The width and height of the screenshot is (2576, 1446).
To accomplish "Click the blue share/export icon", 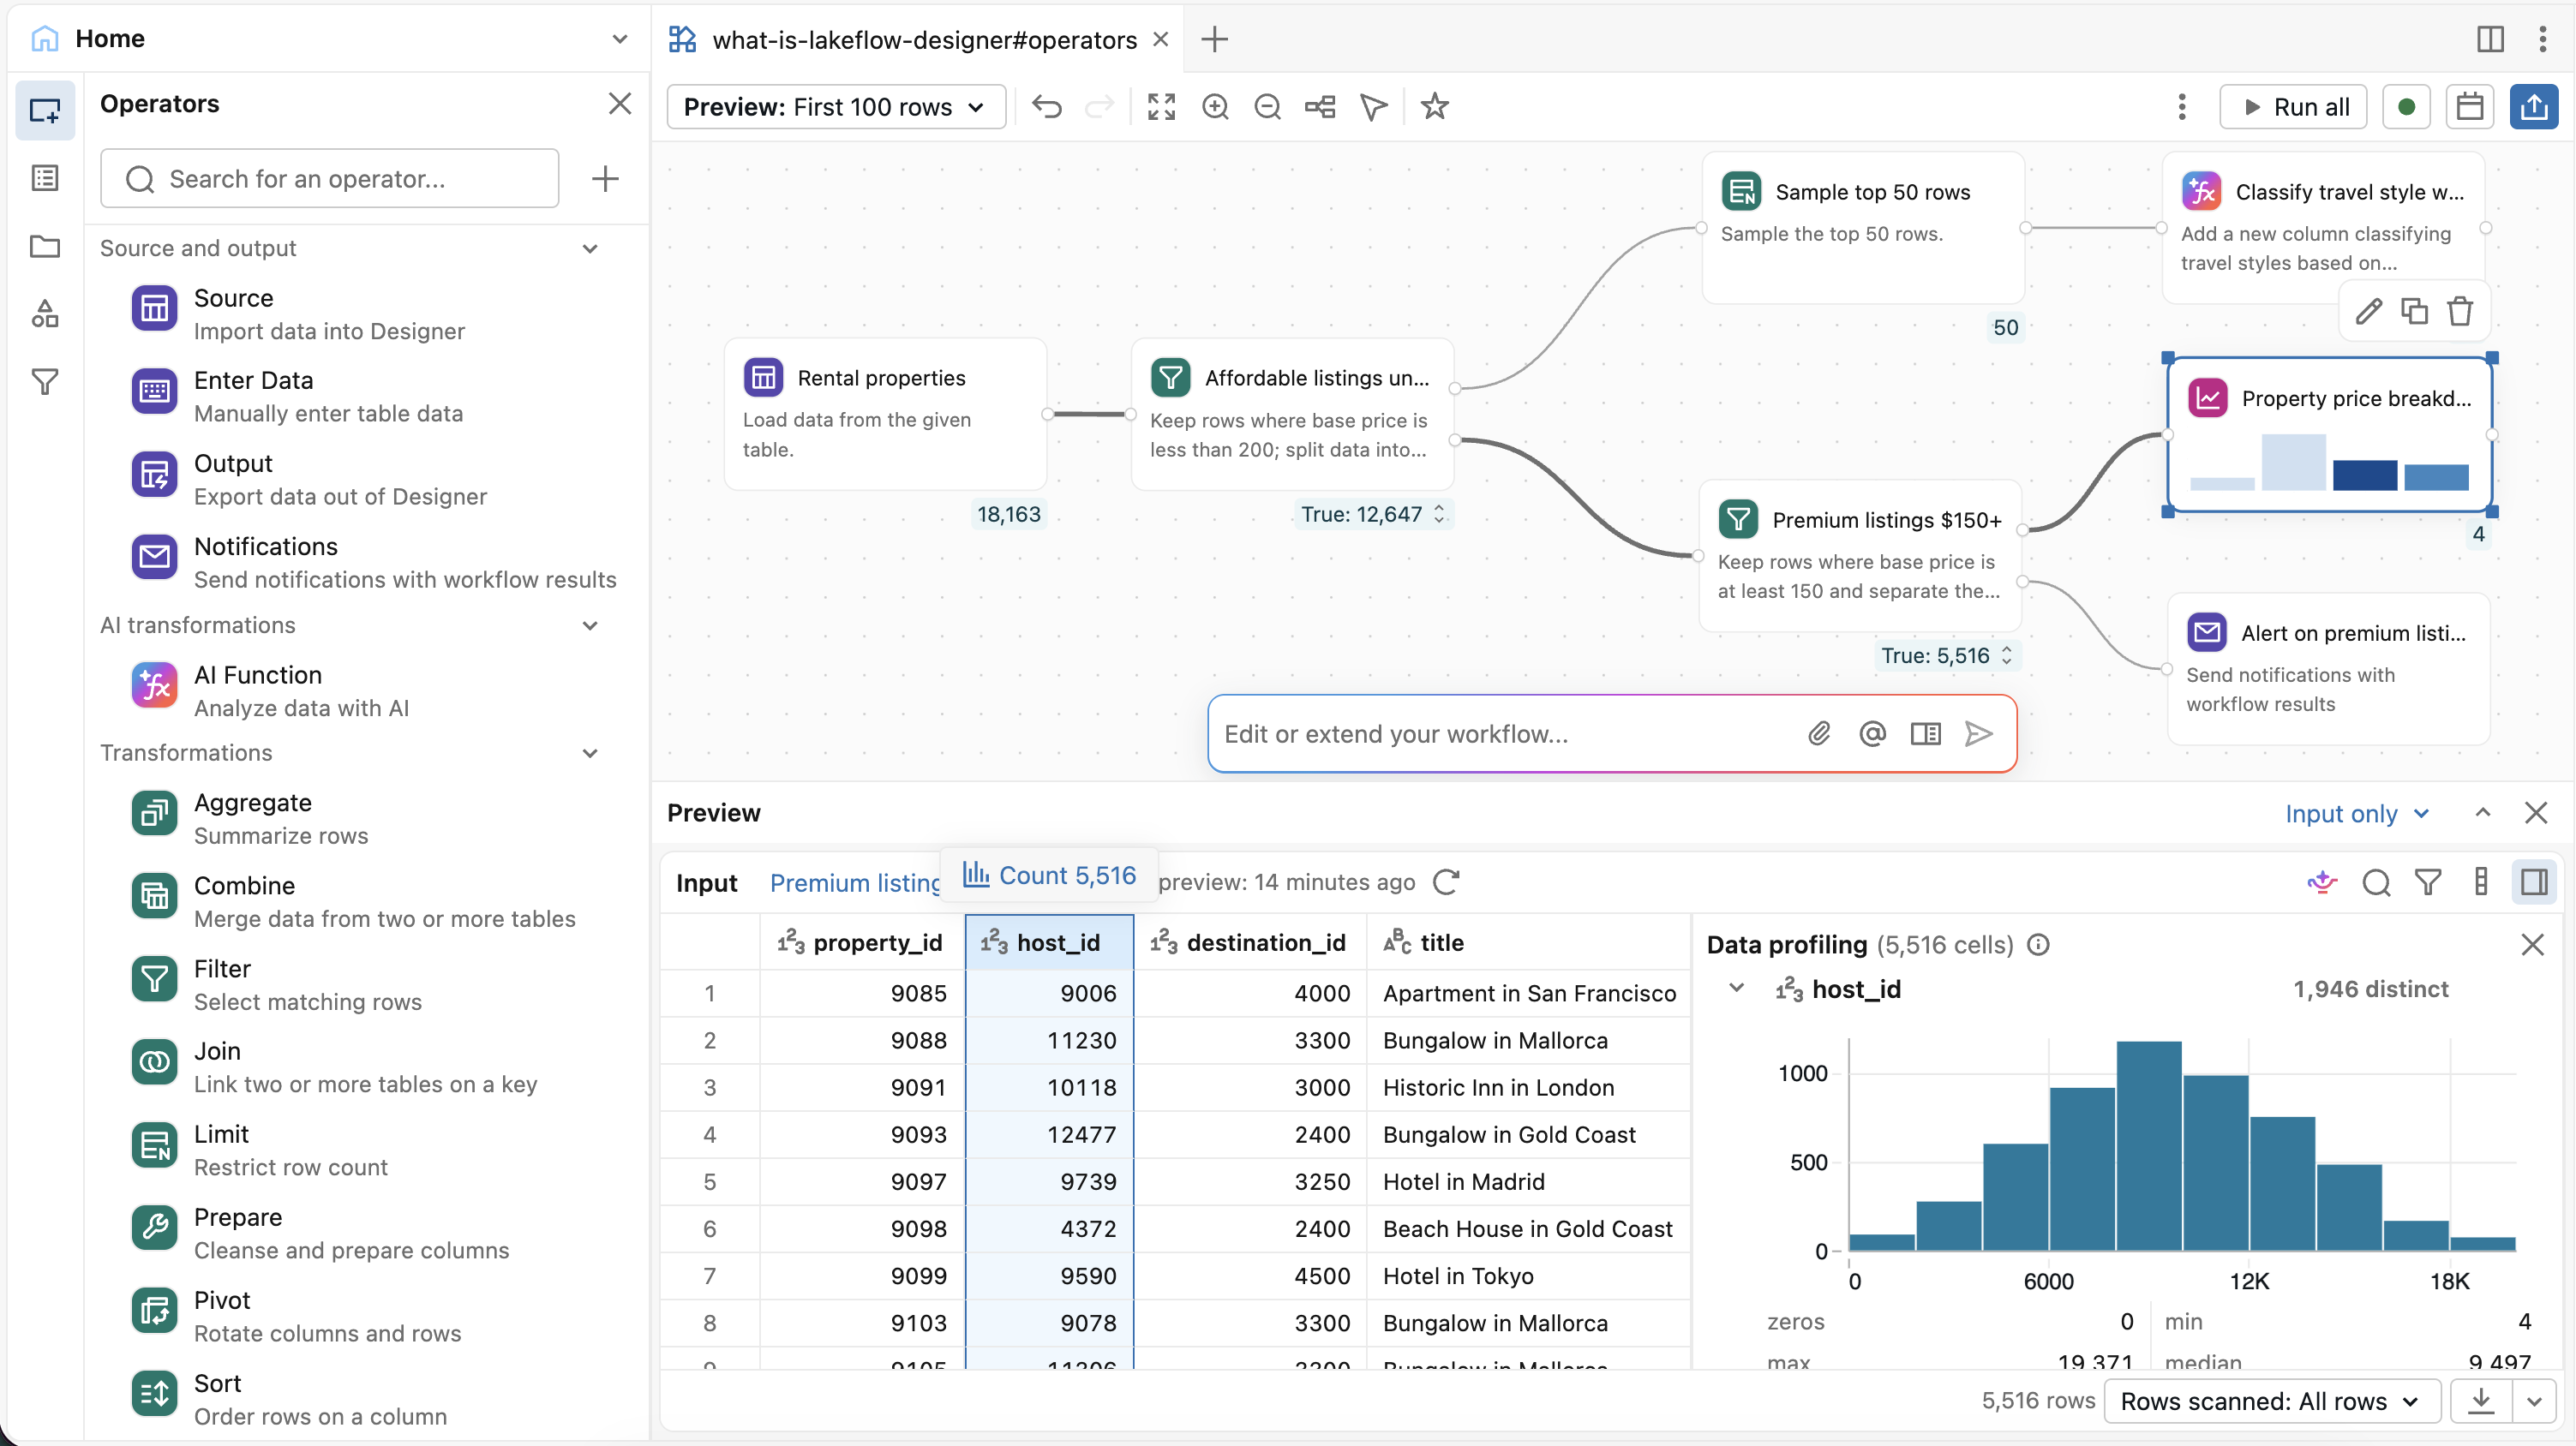I will click(x=2534, y=107).
